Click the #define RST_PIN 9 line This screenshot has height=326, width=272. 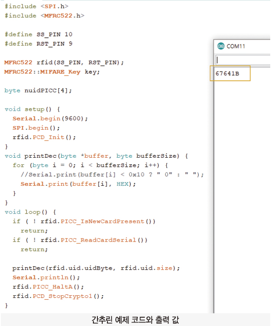coord(39,43)
